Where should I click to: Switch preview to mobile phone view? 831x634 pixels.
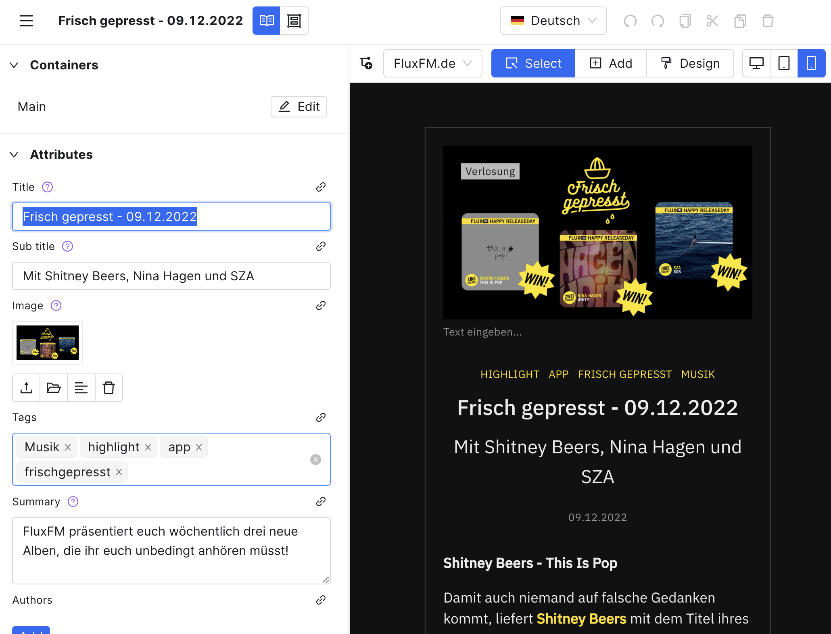811,63
